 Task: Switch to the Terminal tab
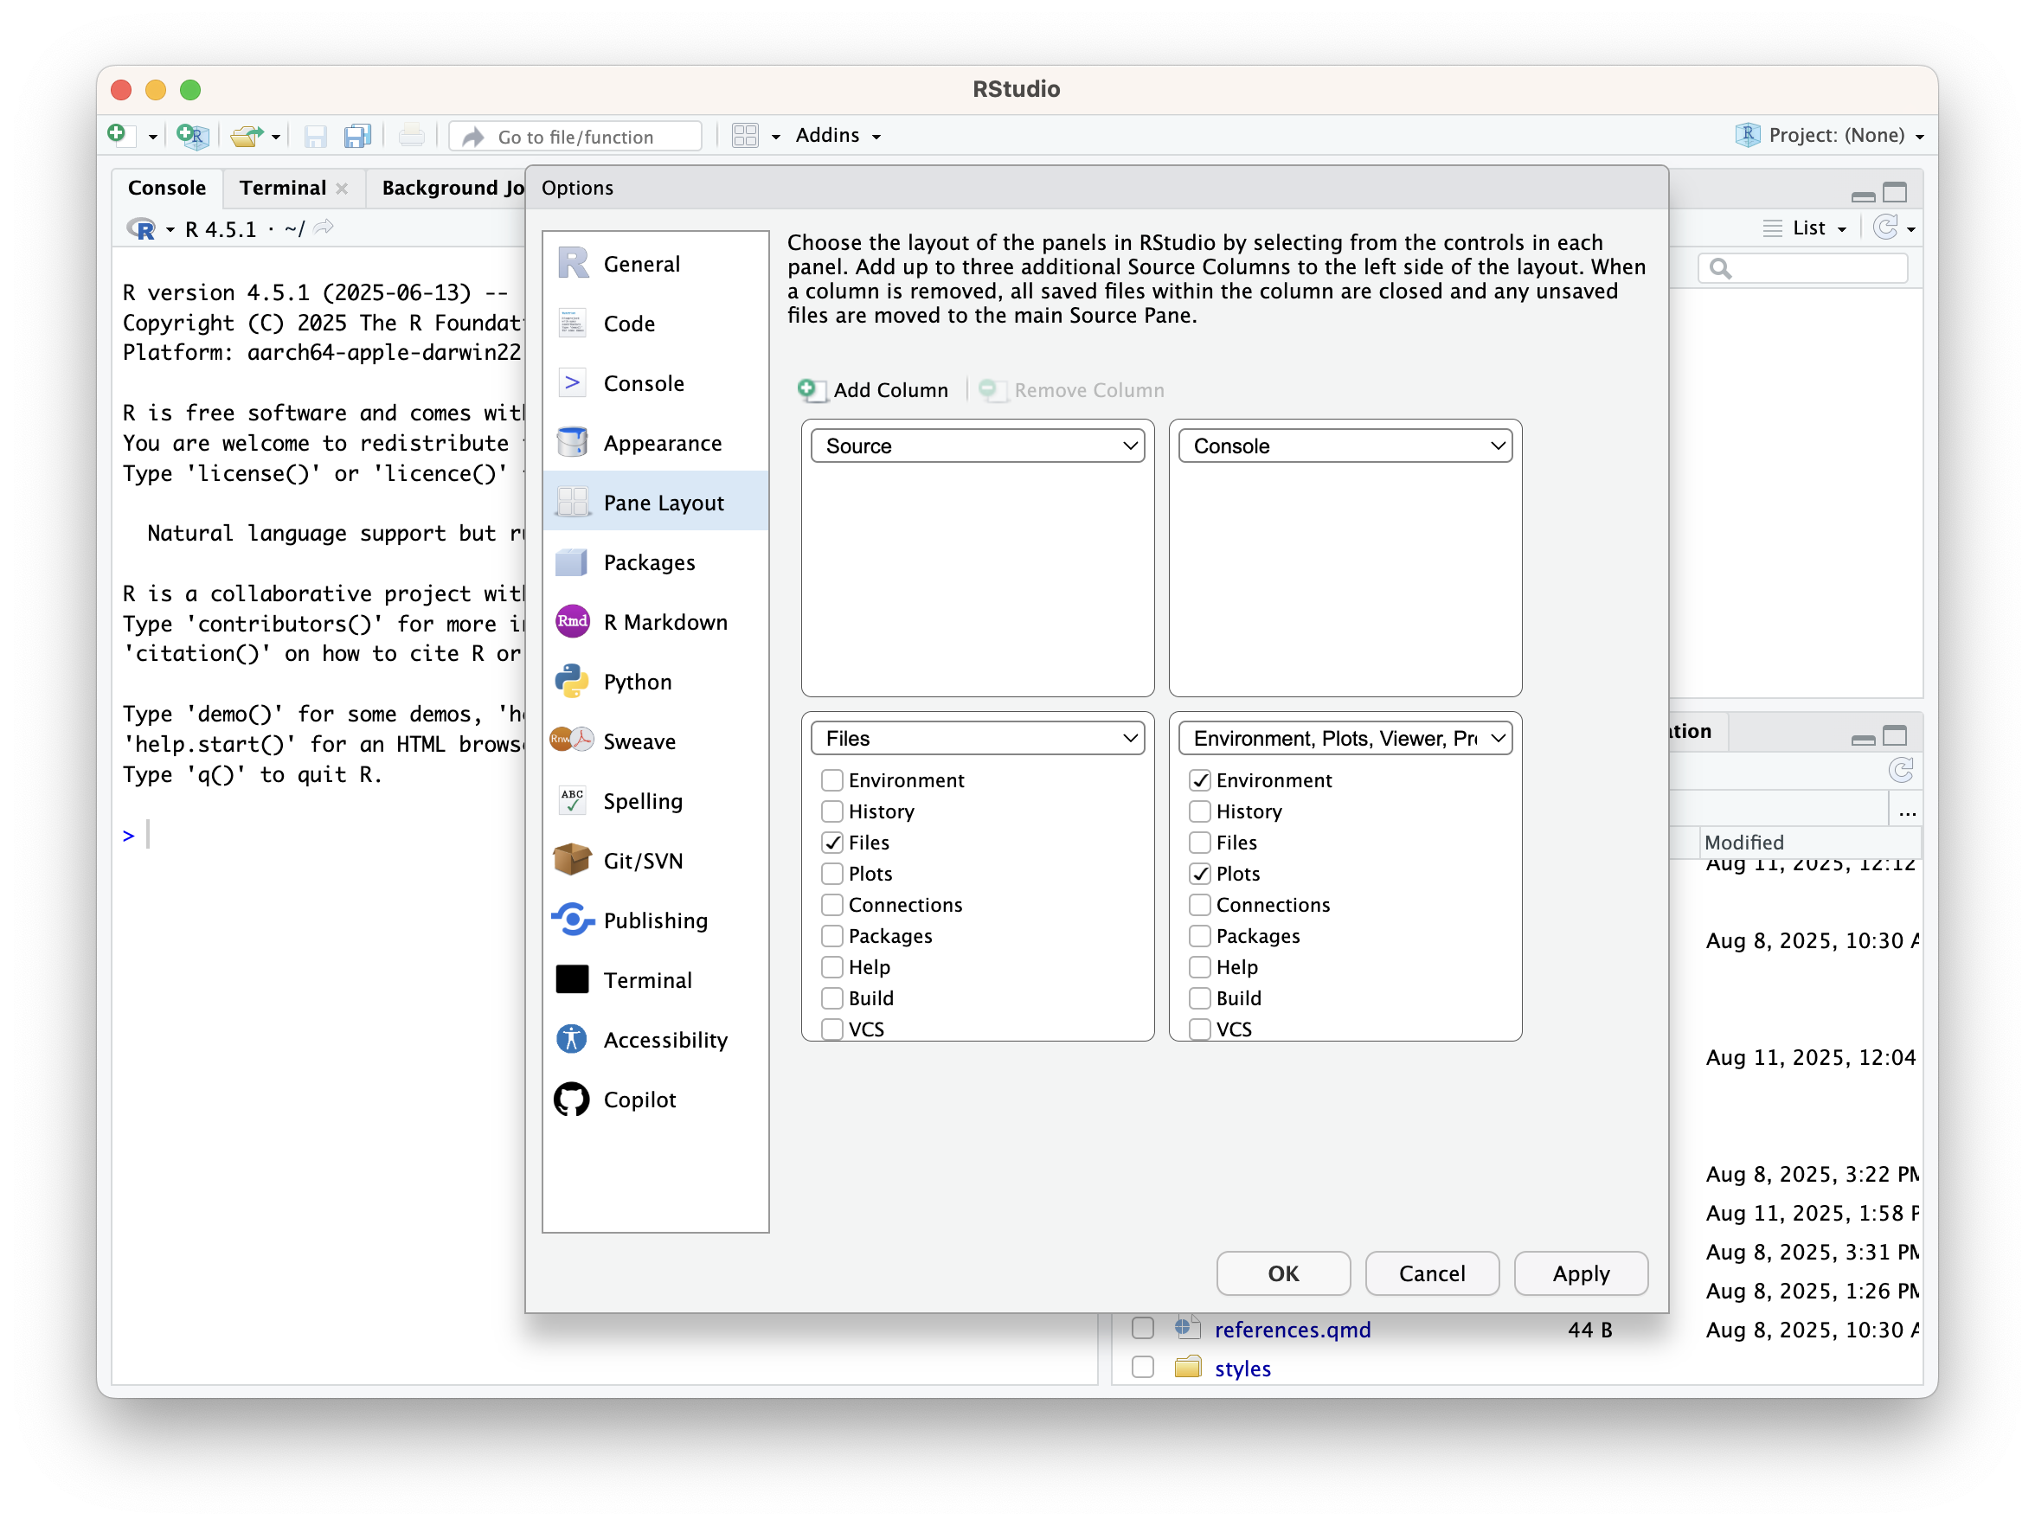click(x=282, y=188)
